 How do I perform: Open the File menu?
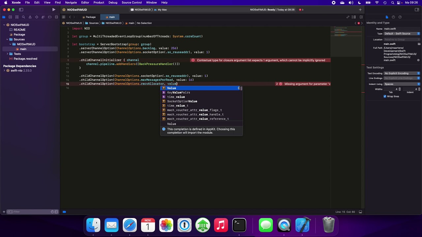[27, 3]
